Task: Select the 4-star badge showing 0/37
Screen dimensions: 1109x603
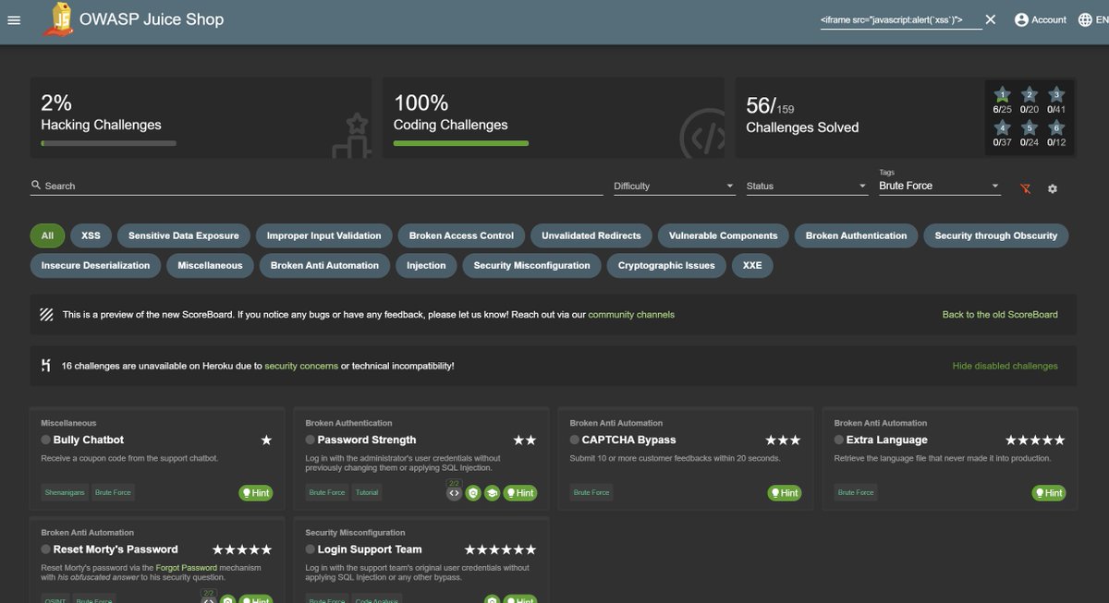Action: (x=1003, y=134)
